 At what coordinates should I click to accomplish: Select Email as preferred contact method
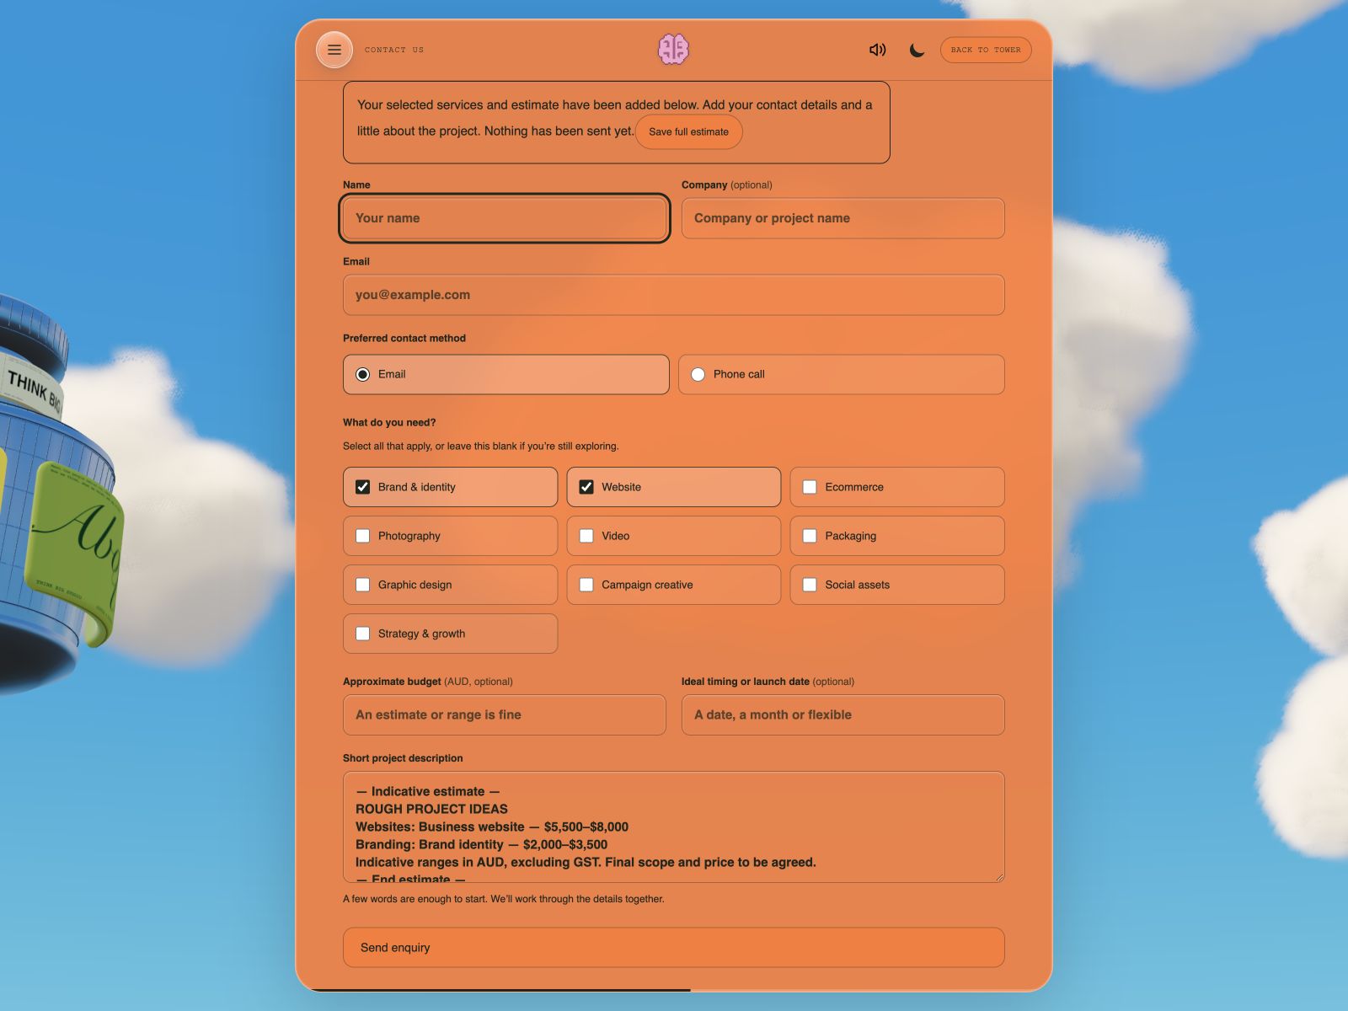coord(505,374)
